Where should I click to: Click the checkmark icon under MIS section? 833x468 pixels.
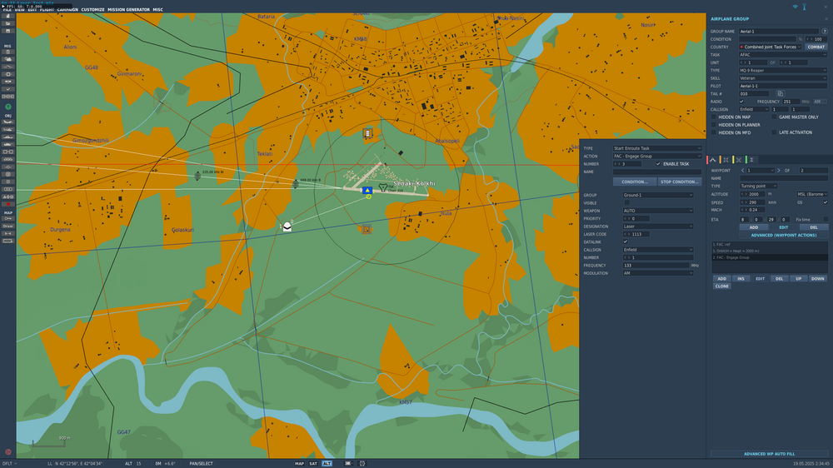click(x=8, y=89)
